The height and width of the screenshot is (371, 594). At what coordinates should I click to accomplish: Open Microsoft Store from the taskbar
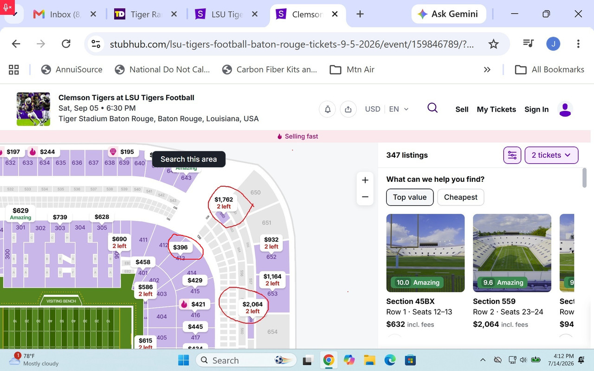[x=410, y=360]
